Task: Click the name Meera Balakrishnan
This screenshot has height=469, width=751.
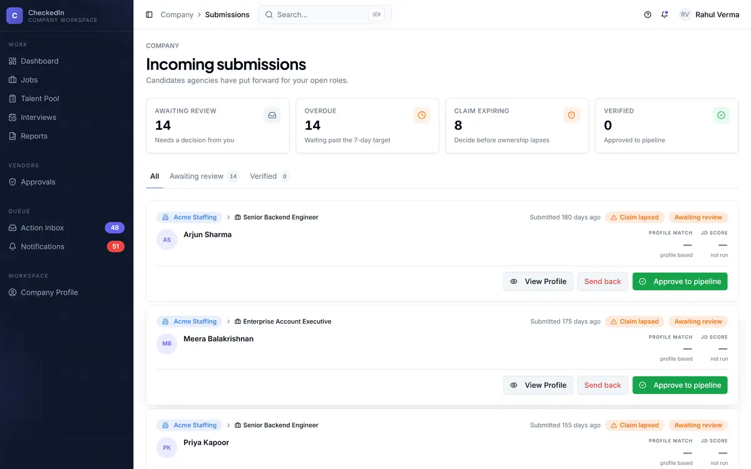Action: 218,339
